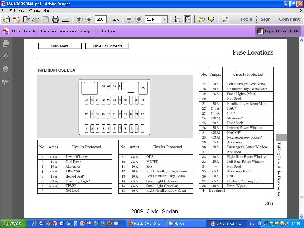Print the document with printer icon
The width and height of the screenshot is (304, 228).
56,19
